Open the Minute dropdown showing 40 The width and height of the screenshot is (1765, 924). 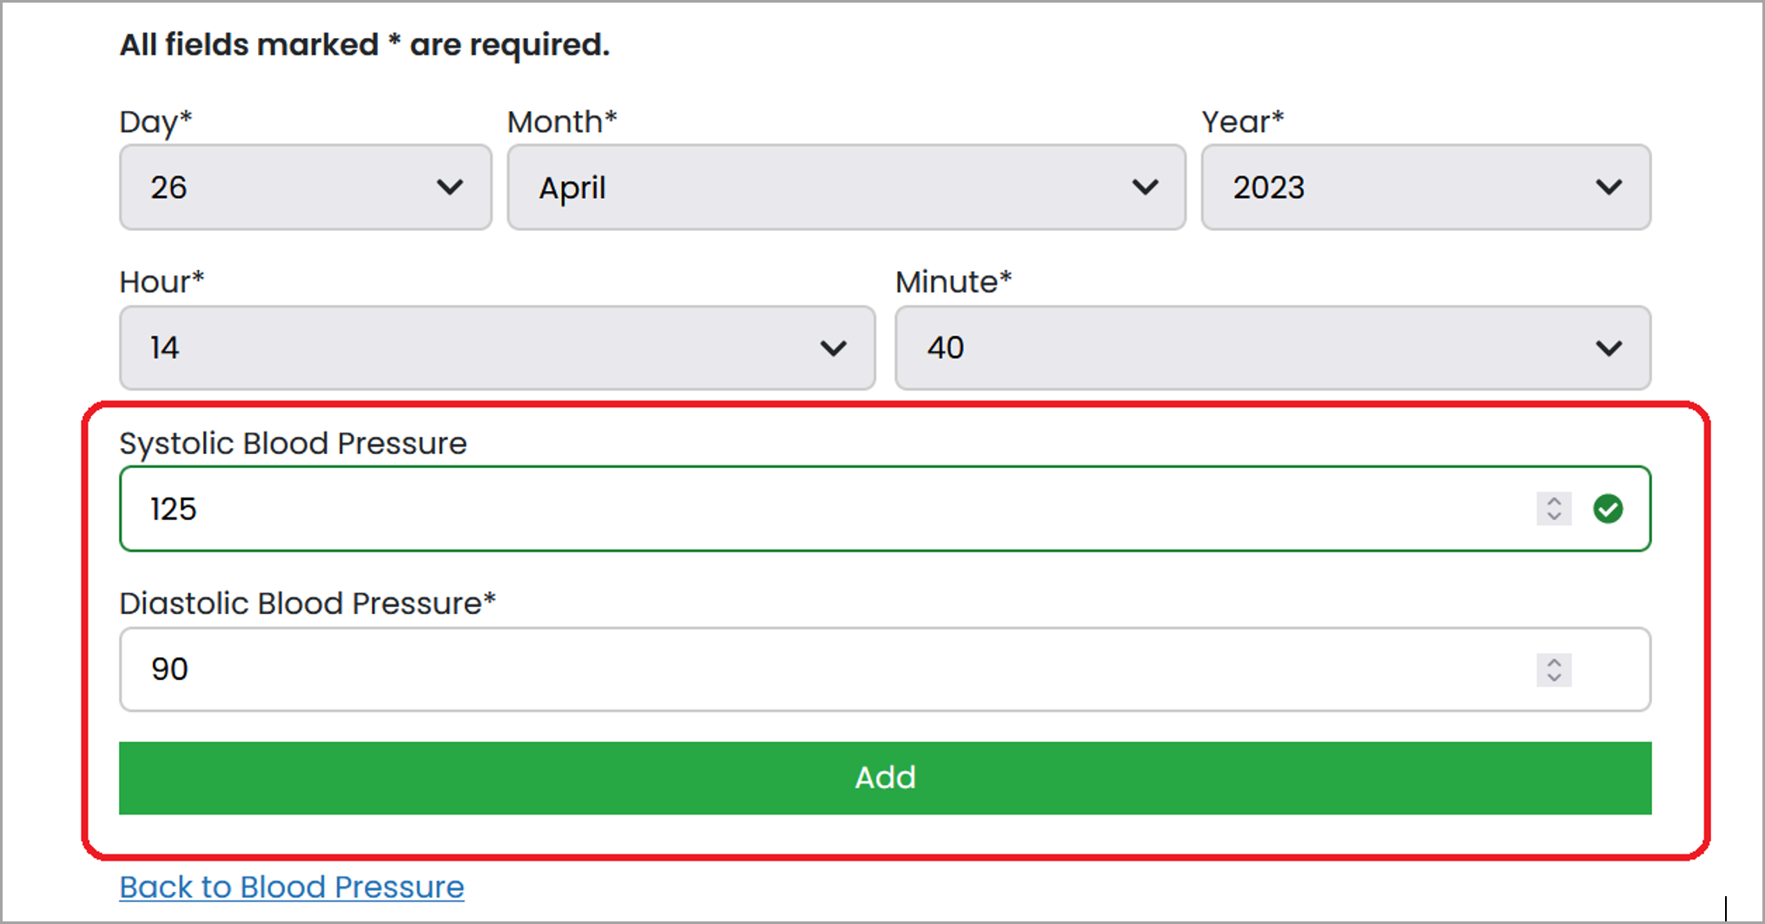(x=1273, y=348)
